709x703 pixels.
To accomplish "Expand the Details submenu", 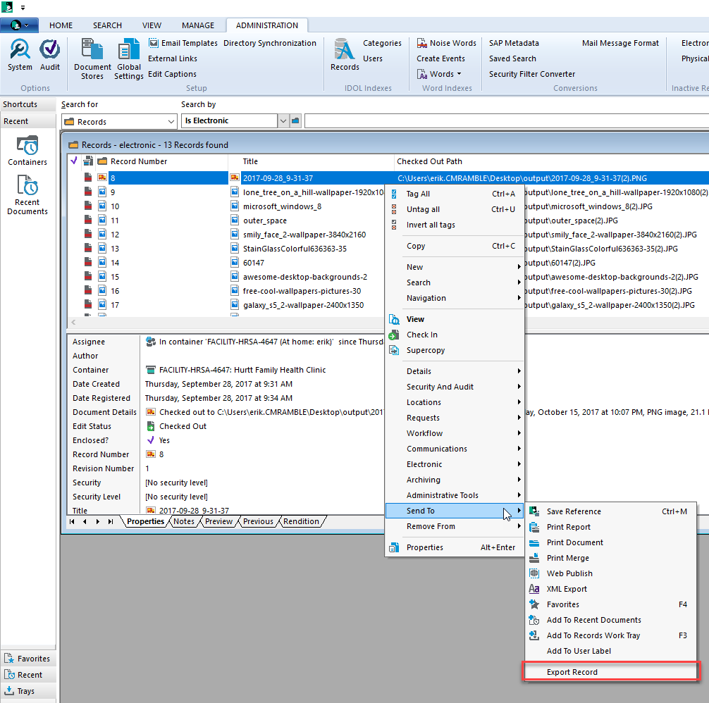I will 455,371.
